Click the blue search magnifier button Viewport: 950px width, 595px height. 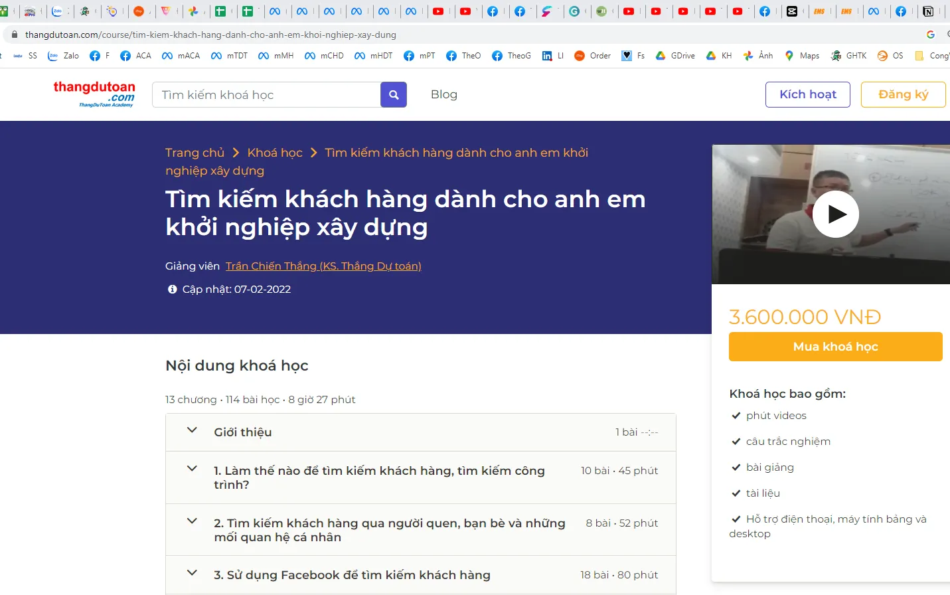[393, 95]
